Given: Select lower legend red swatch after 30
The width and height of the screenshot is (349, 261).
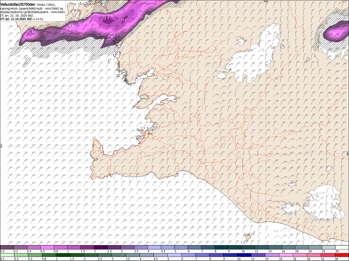Looking at the screenshot, I should (342, 255).
